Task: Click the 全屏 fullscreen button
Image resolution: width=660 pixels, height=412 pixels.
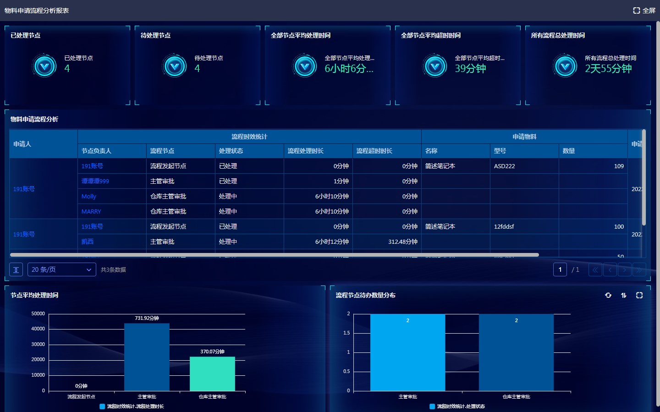Action: tap(644, 11)
